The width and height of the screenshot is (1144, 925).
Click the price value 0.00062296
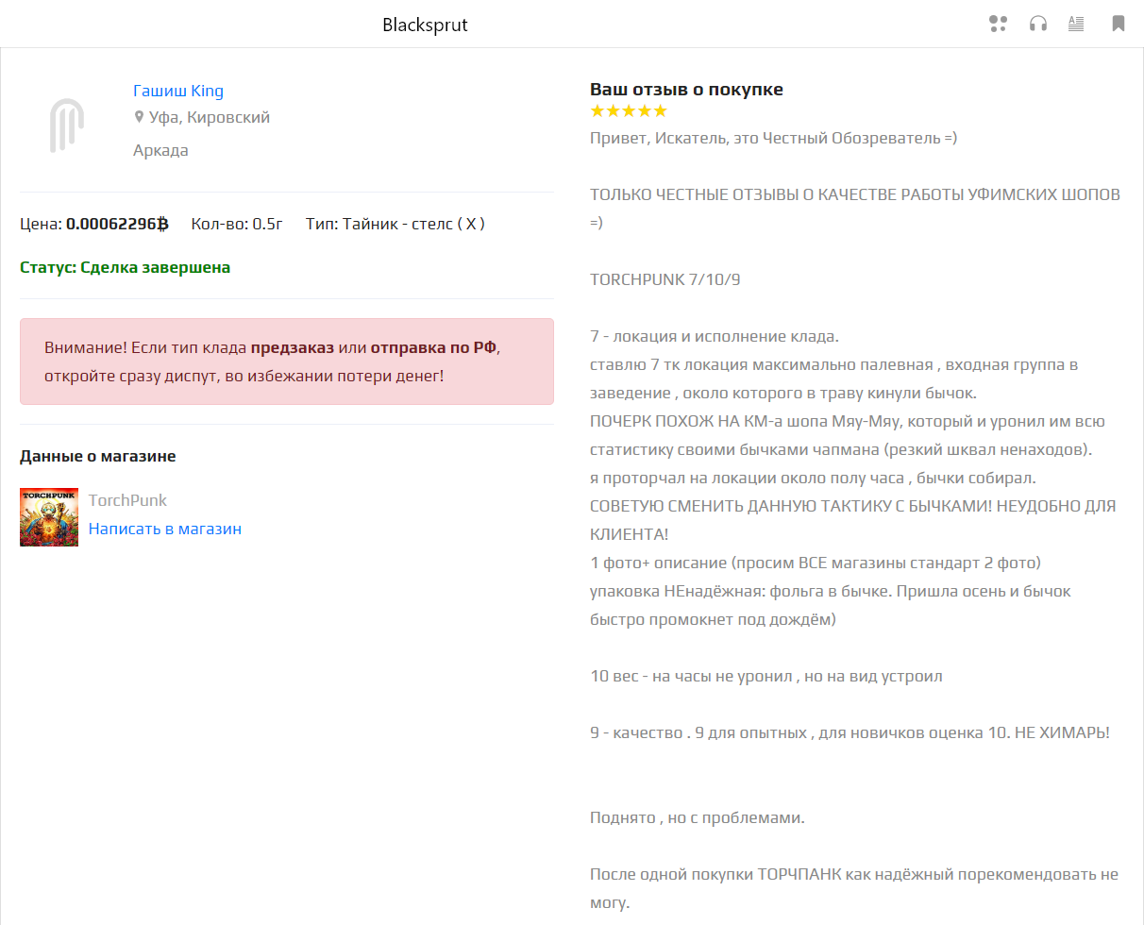click(117, 224)
